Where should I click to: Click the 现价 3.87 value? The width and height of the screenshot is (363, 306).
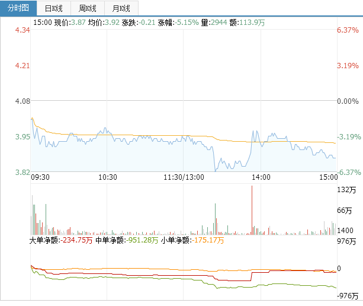point(78,23)
